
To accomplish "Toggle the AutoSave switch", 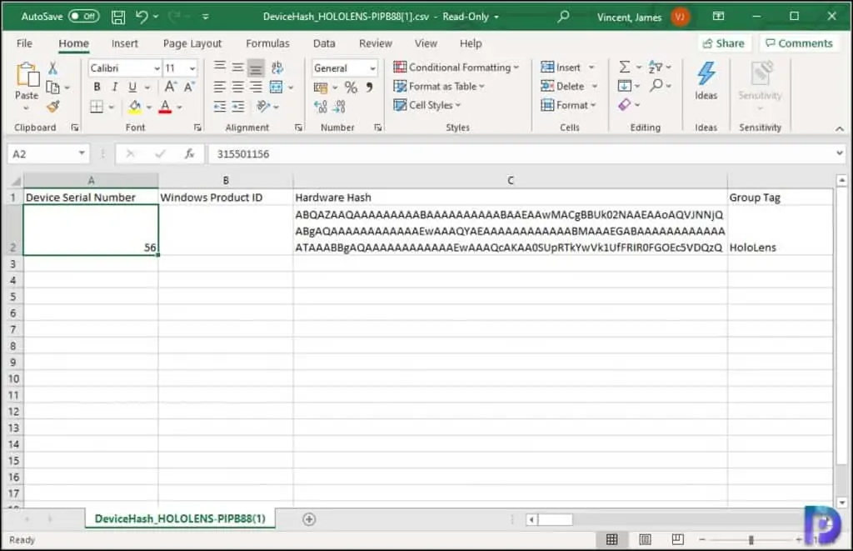I will (83, 17).
